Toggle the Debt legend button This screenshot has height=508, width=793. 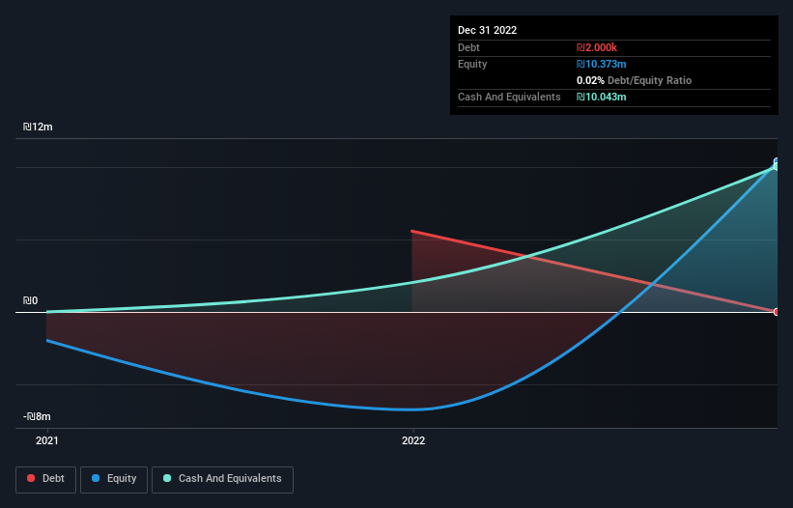point(46,479)
